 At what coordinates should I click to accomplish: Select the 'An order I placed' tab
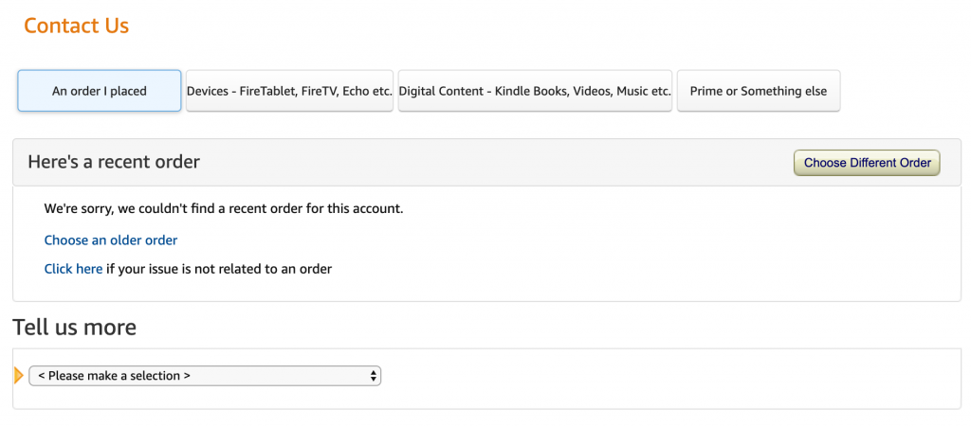point(99,91)
